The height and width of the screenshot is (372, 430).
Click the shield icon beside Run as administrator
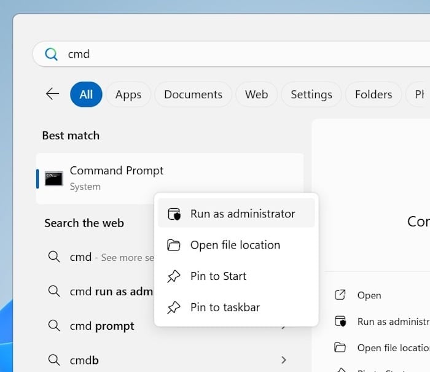(174, 214)
